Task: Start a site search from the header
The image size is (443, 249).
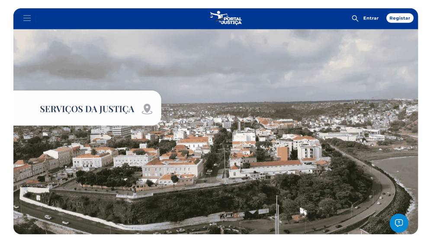Action: click(x=355, y=18)
